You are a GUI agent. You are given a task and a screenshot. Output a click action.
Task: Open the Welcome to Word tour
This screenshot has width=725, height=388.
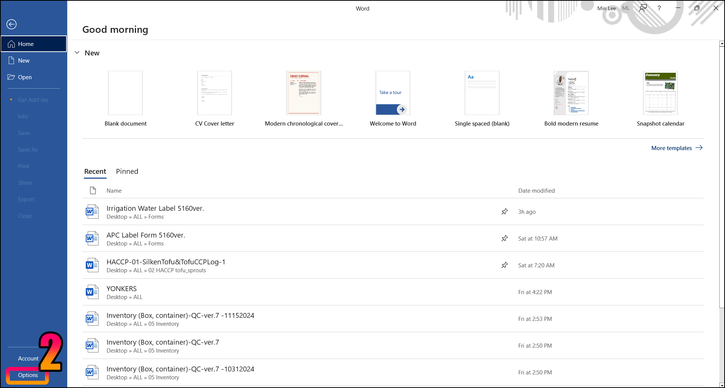[x=393, y=99]
